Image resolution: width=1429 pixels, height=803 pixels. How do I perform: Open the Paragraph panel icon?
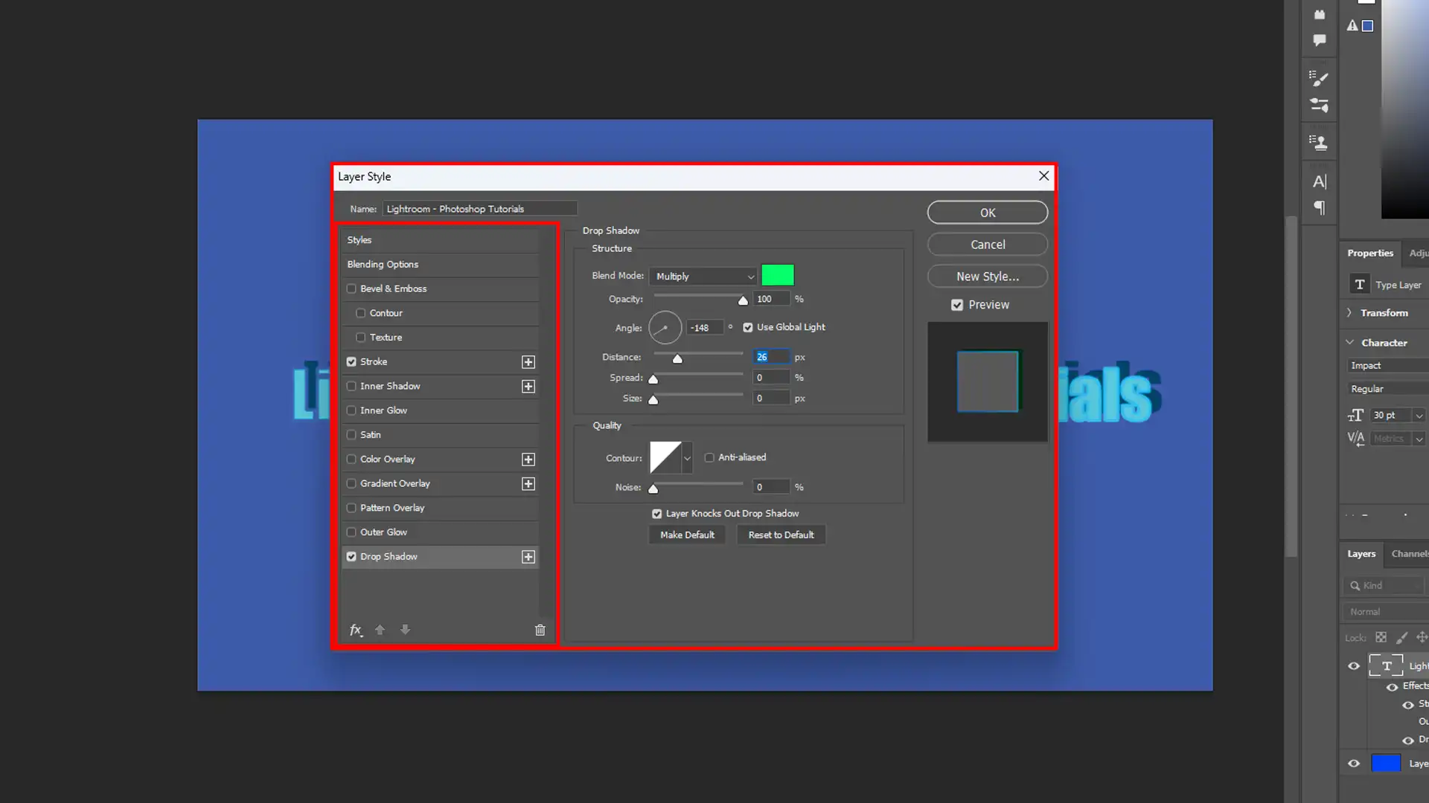click(1319, 207)
